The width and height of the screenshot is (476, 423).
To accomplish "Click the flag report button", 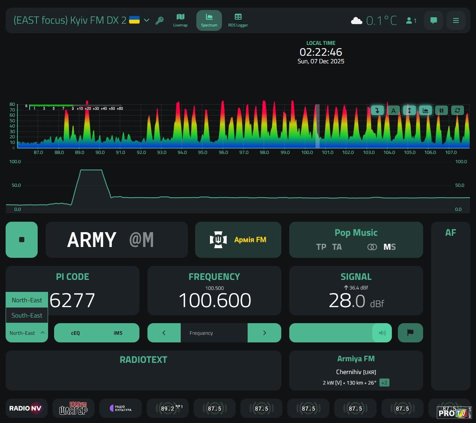I will pos(410,333).
